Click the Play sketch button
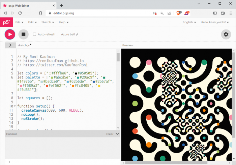Image resolution: width=236 pixels, height=165 pixels. click(x=10, y=34)
